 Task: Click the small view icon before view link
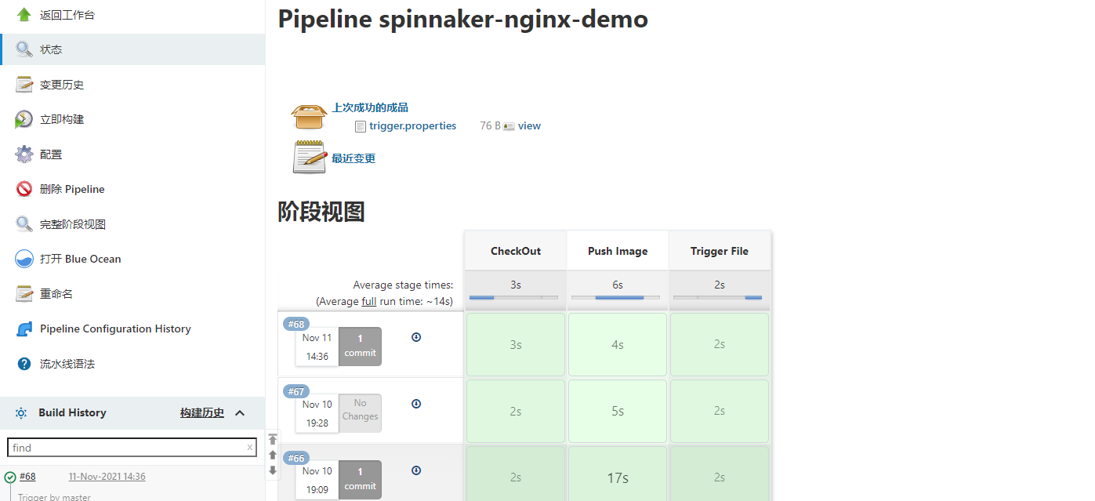(x=509, y=126)
